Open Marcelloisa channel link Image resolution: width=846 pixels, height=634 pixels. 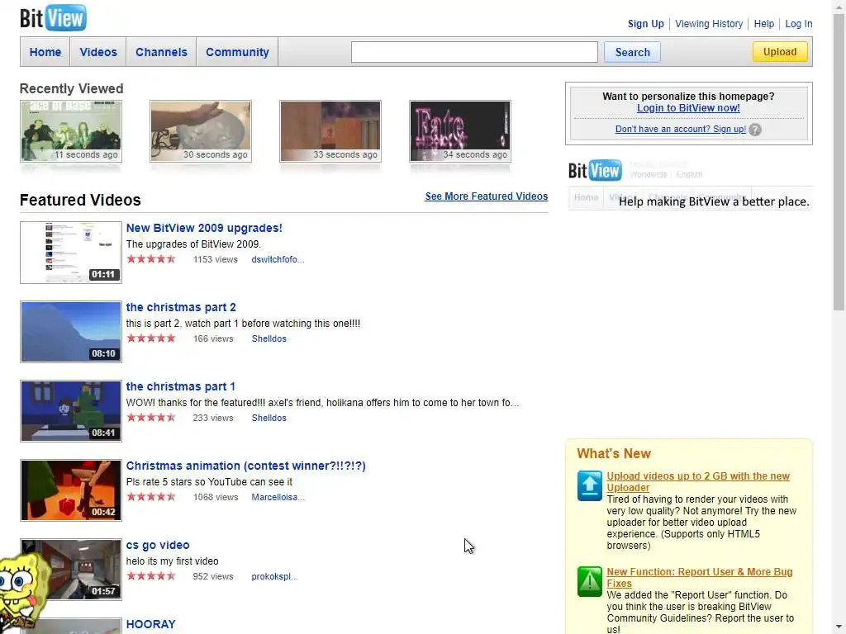click(278, 497)
